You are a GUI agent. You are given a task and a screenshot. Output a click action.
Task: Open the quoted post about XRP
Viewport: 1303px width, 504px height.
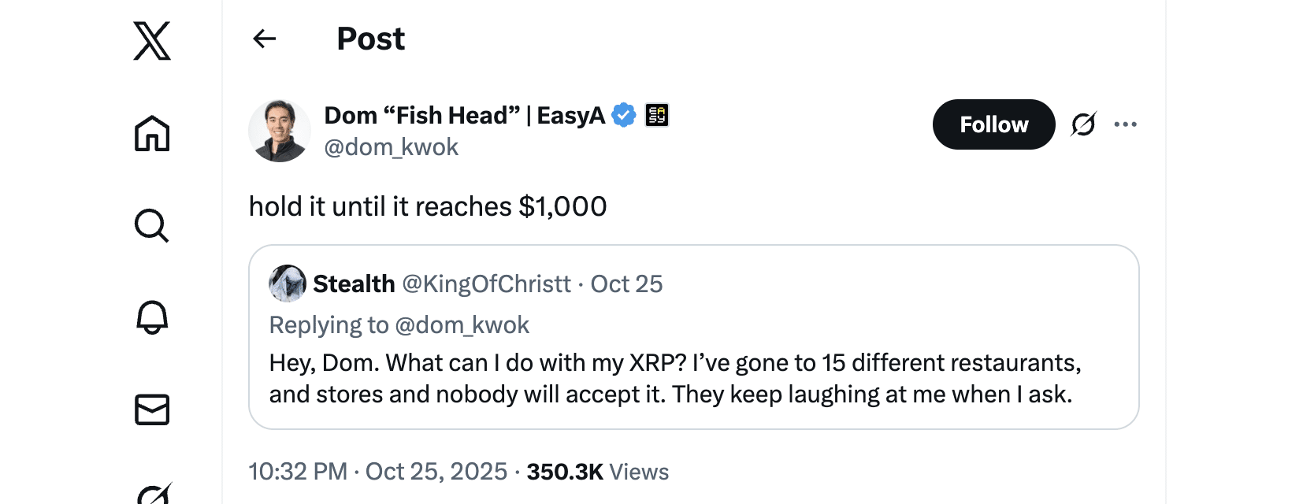coord(693,378)
